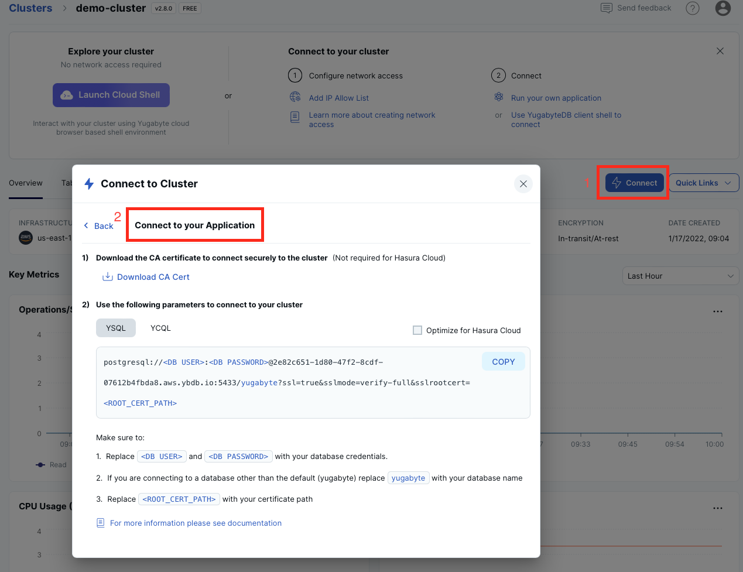This screenshot has height=572, width=743.
Task: Click the Send feedback chat icon
Action: pos(607,8)
